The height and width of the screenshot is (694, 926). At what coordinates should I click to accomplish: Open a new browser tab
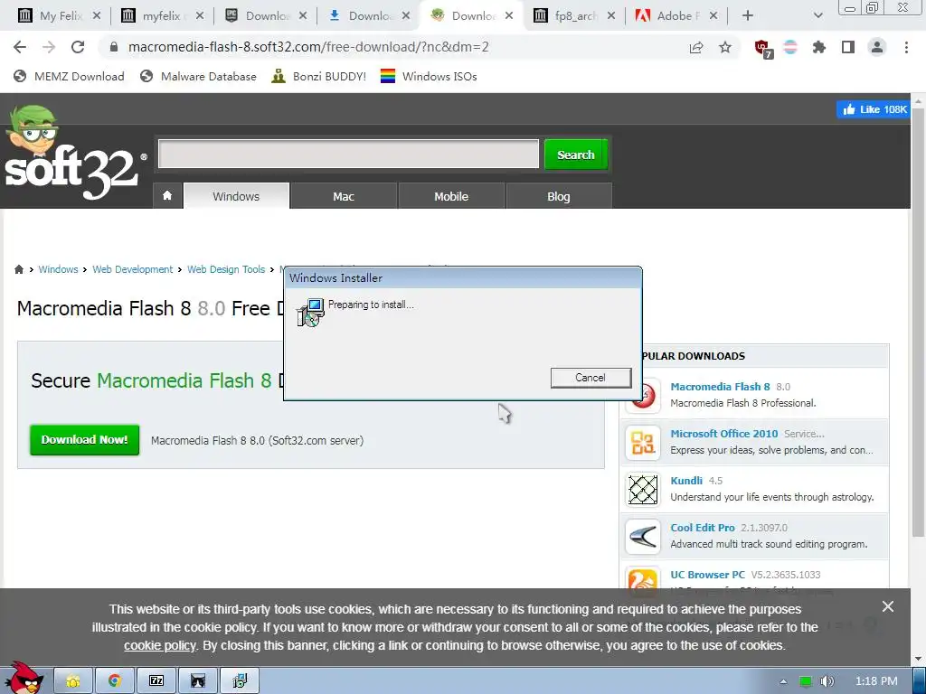point(748,16)
